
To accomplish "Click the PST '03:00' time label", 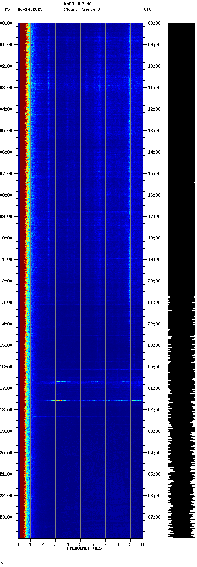I will (x=6, y=88).
